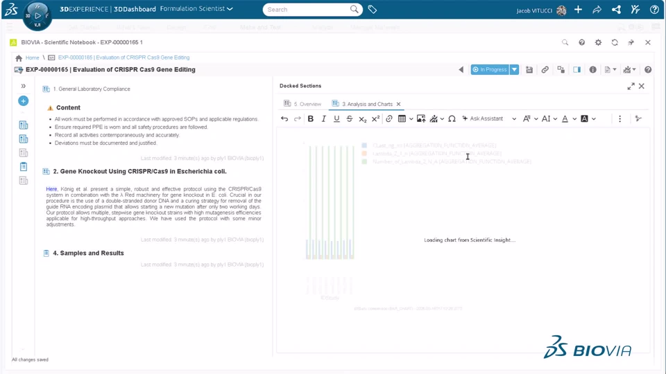Pin the Scientific Notebook widget

point(631,42)
